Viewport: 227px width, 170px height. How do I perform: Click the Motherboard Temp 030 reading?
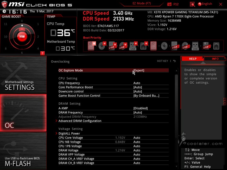click(x=65, y=48)
